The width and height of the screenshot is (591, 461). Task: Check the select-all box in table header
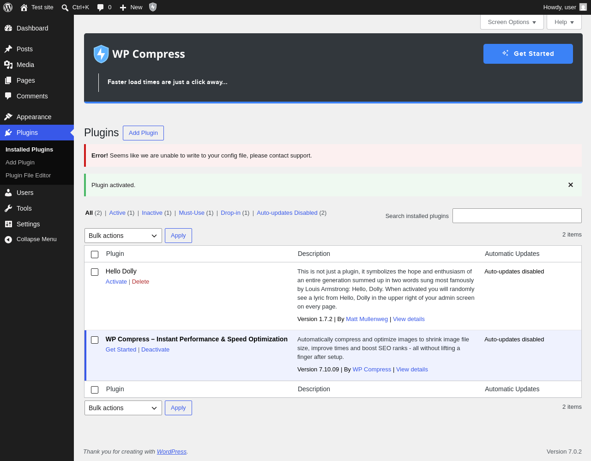95,254
